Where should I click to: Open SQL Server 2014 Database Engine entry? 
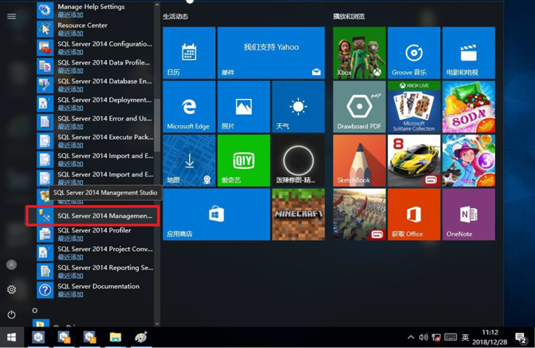click(x=95, y=85)
